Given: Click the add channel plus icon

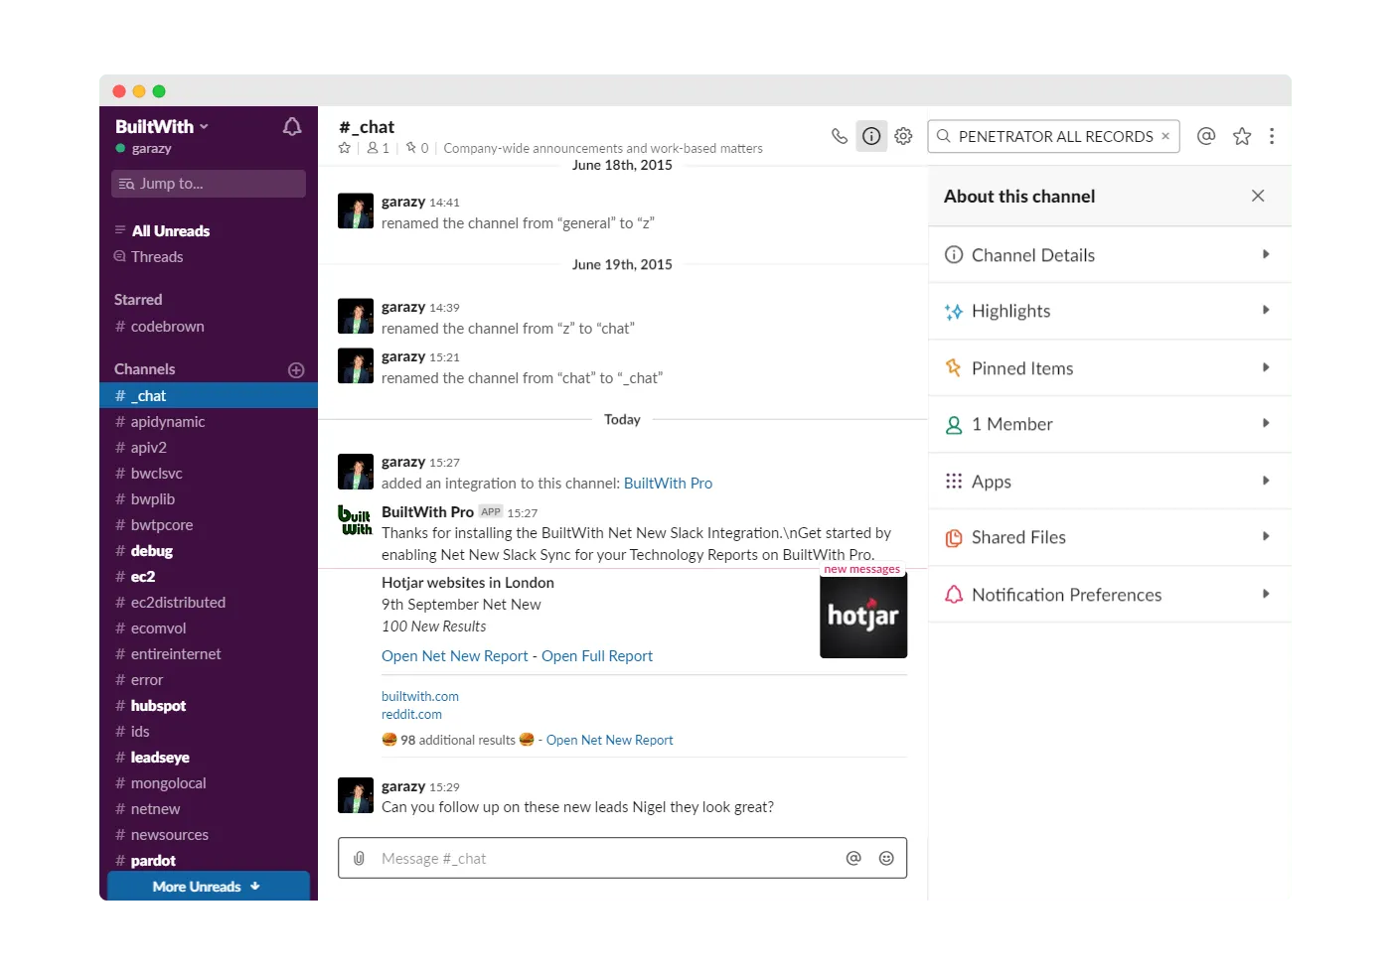Looking at the screenshot, I should tap(296, 370).
